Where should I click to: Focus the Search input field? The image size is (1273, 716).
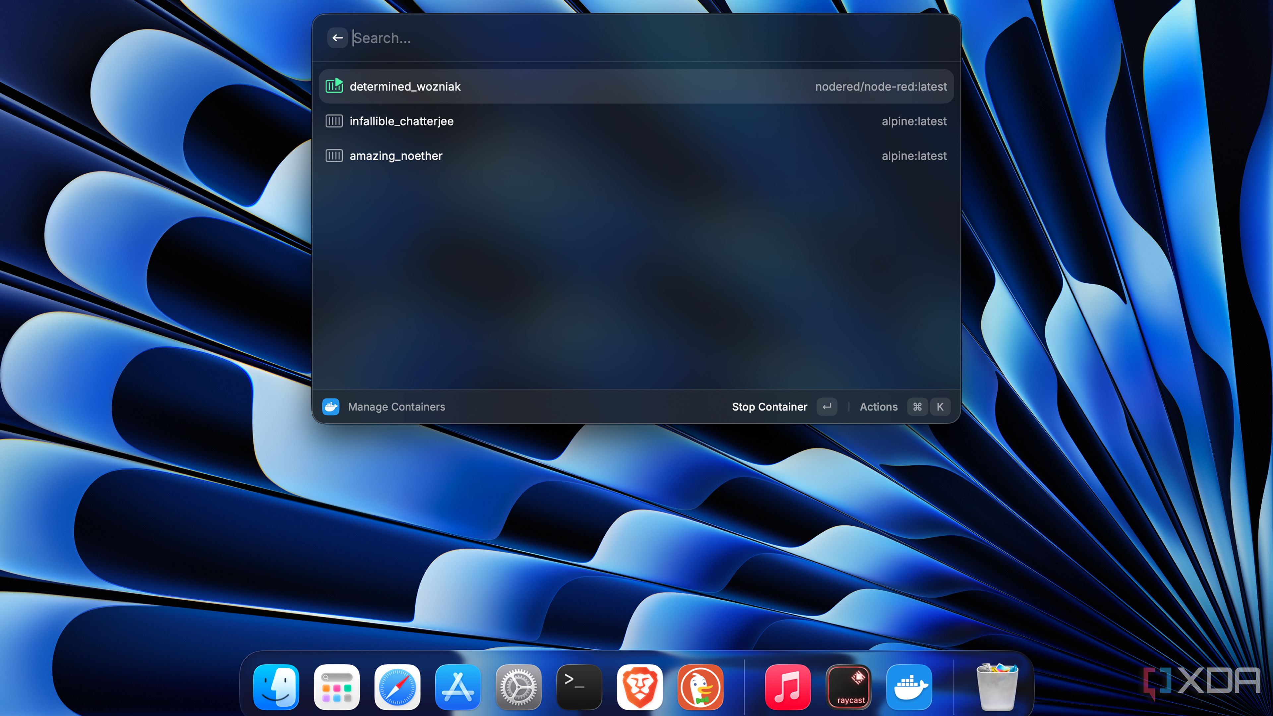(x=647, y=38)
